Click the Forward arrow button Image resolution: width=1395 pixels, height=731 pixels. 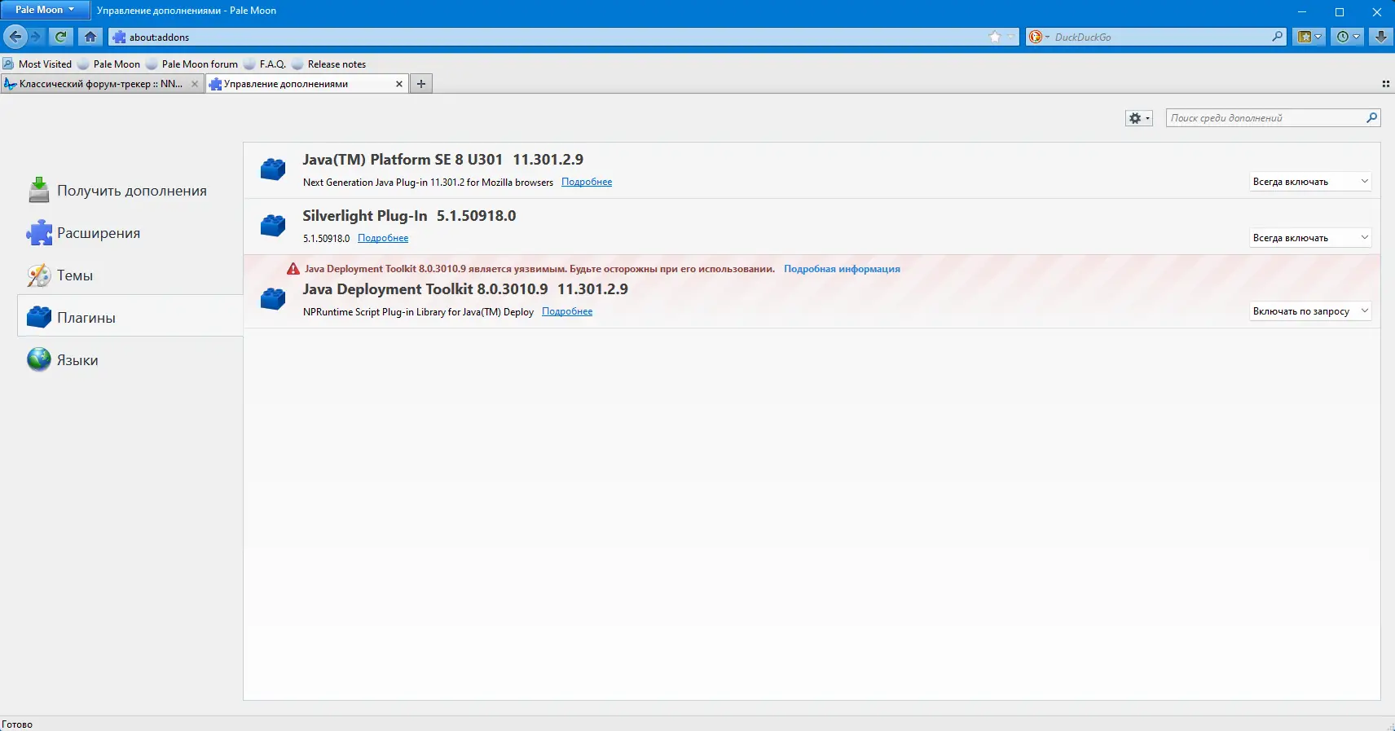(36, 37)
